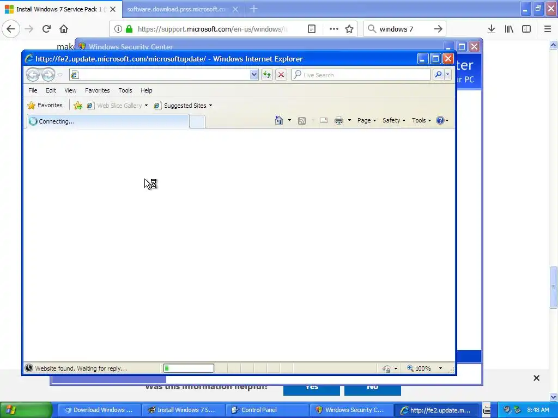
Task: Click Internet Explorer Forward arrow button
Action: tap(48, 75)
